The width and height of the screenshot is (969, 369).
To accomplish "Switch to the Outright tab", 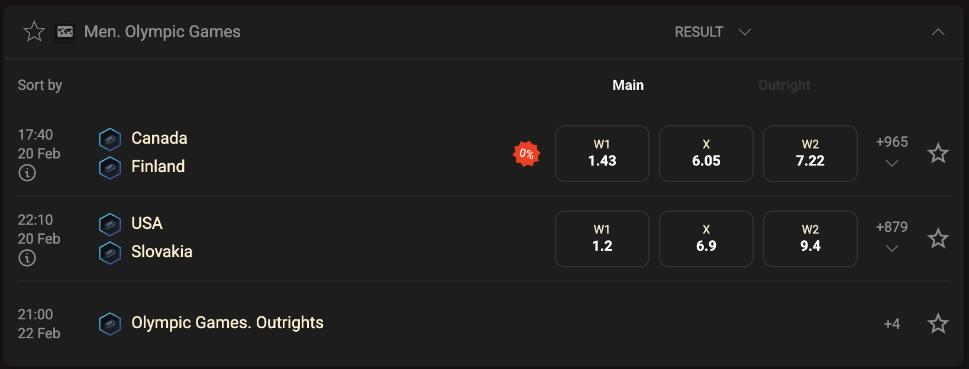I will click(x=784, y=85).
